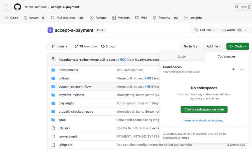Open pull request #1612 link
This screenshot has width=252, height=151.
click(x=149, y=78)
